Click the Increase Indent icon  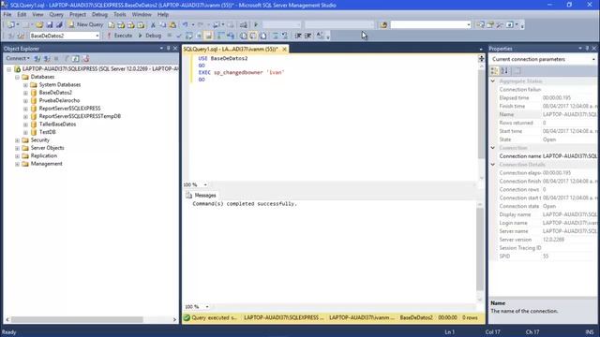[308, 36]
